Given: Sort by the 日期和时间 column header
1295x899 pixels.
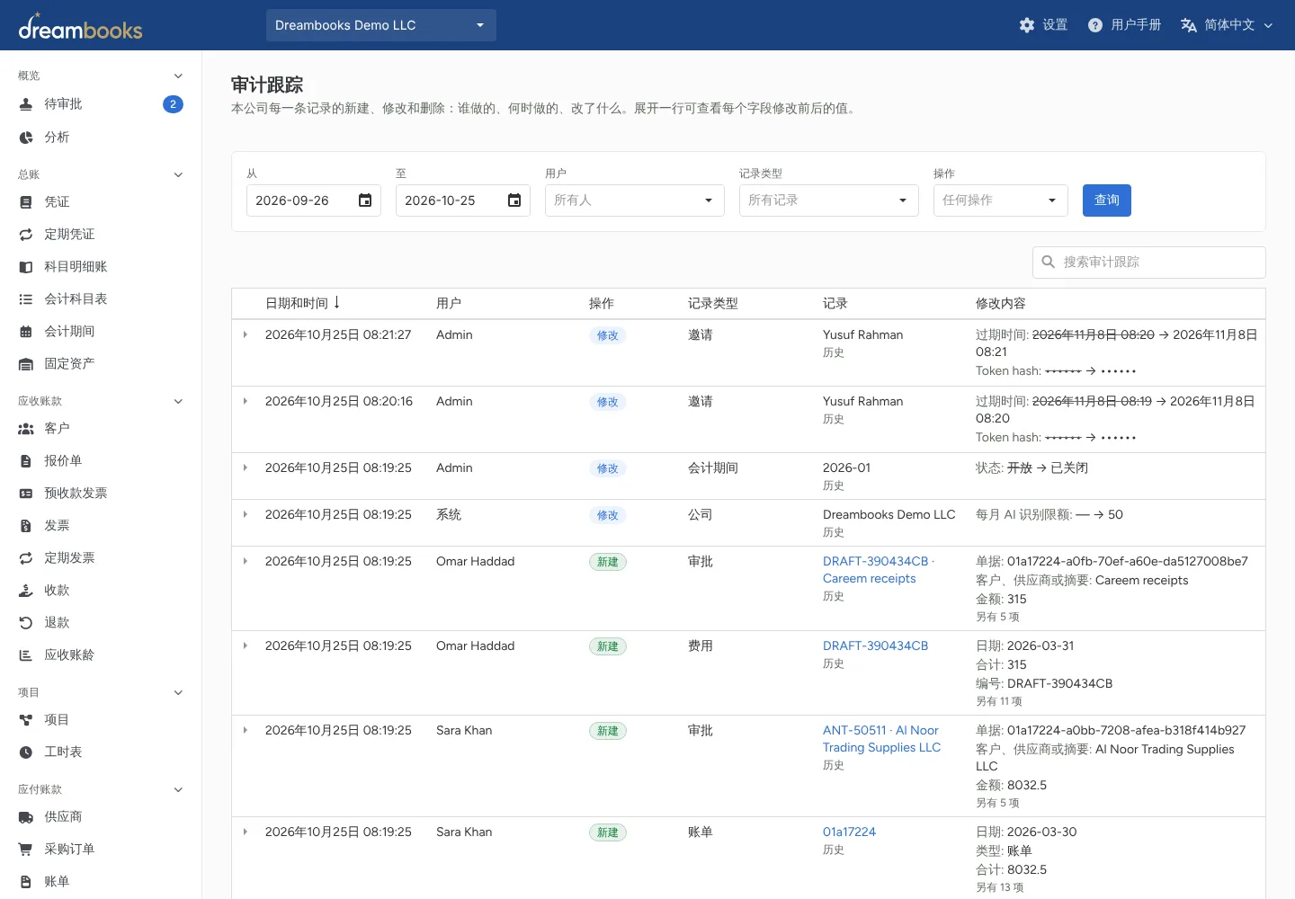Looking at the screenshot, I should coord(302,303).
